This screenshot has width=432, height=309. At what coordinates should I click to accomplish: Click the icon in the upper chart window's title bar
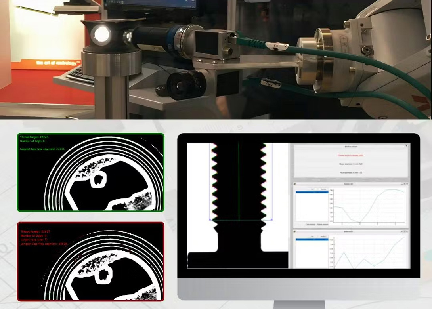(x=294, y=184)
